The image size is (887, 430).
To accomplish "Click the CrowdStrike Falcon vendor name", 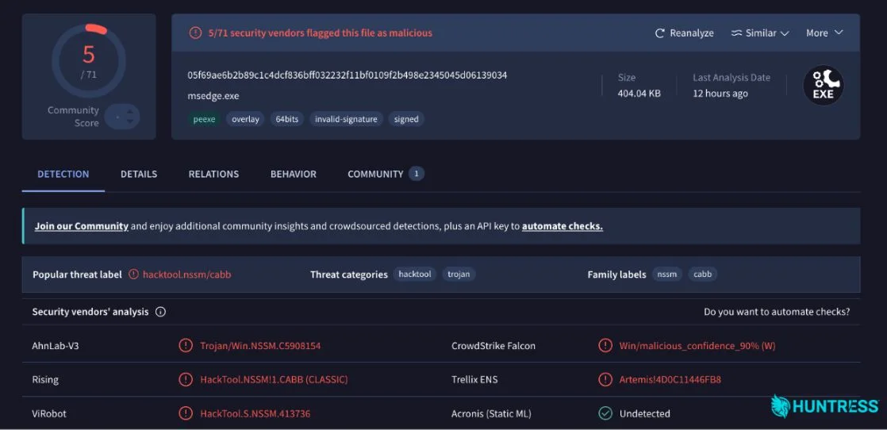I will pyautogui.click(x=493, y=346).
